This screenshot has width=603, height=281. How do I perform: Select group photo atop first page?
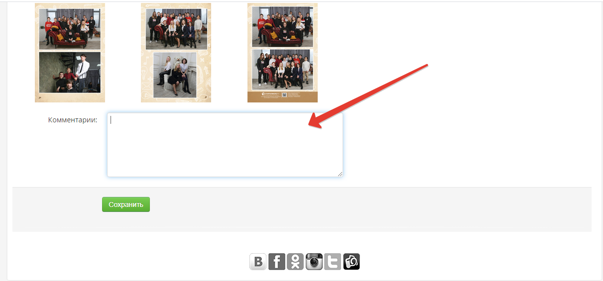pyautogui.click(x=70, y=29)
